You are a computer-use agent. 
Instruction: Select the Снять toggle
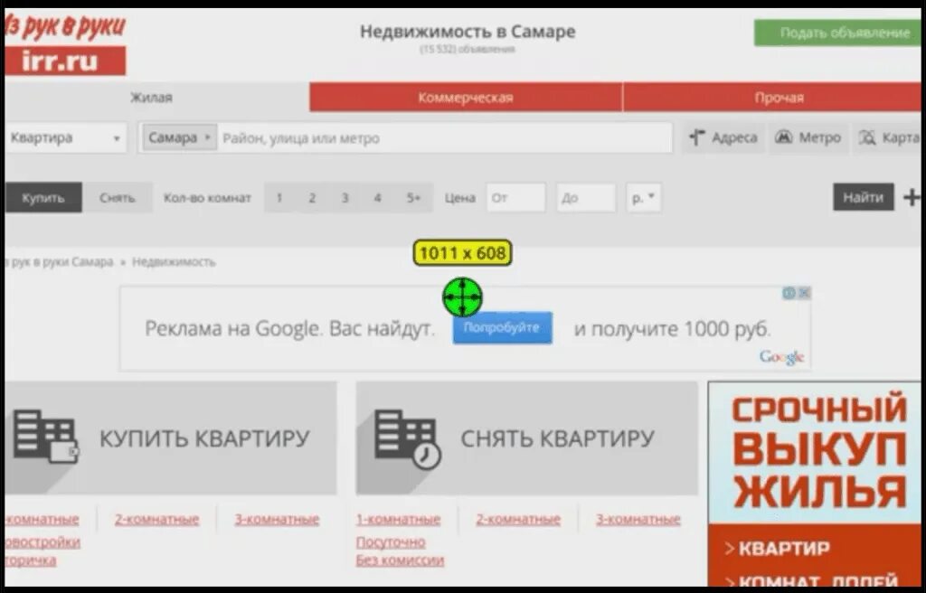[117, 197]
